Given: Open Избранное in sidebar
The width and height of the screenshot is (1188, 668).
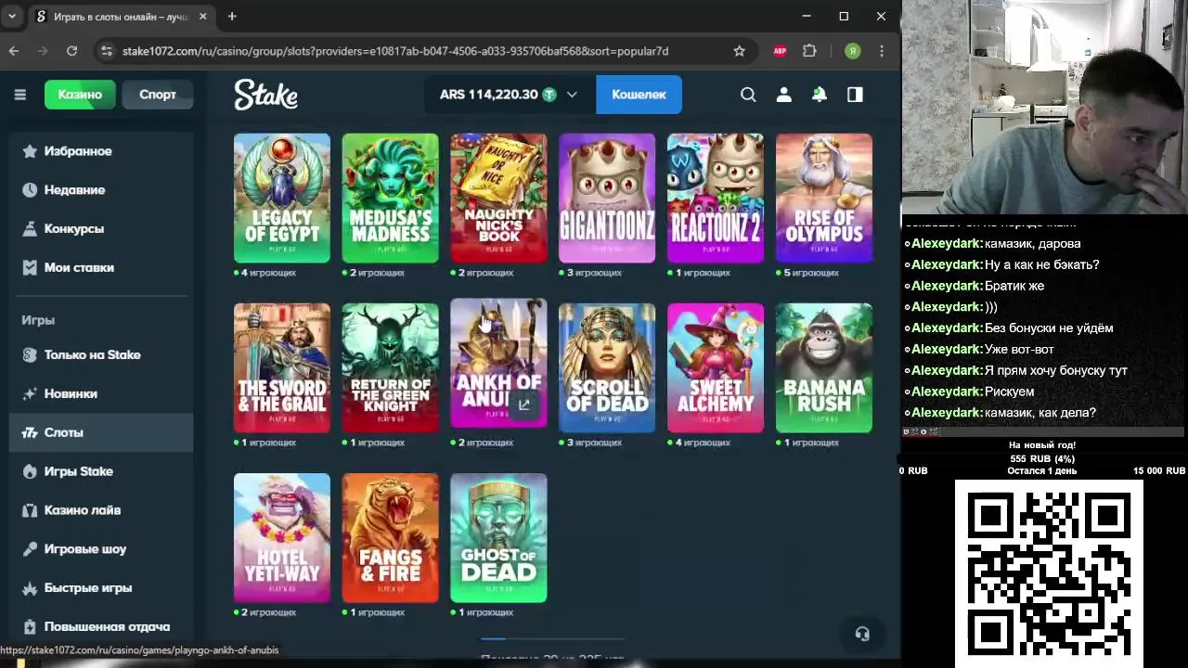Looking at the screenshot, I should point(101,151).
